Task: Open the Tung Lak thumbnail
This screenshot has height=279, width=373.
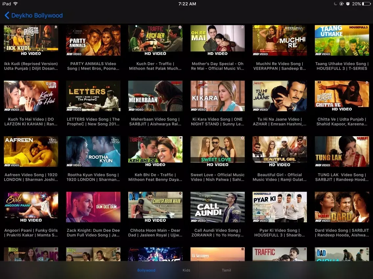Action: point(342,151)
